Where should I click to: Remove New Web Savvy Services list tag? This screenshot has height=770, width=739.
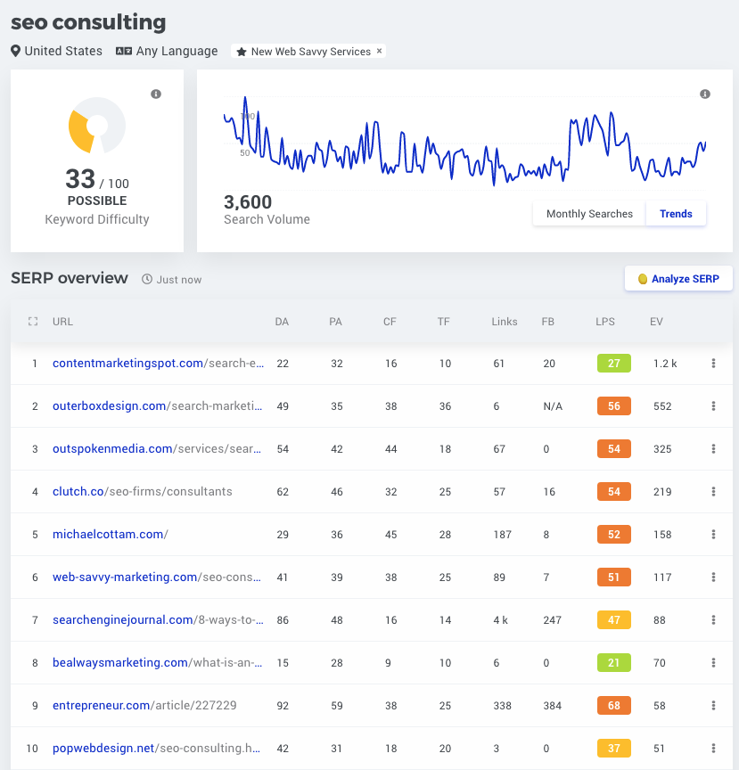[380, 51]
